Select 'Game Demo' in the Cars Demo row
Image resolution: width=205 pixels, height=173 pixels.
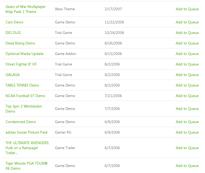65,22
